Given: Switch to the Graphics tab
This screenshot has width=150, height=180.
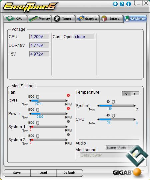Looking at the screenshot, I should pos(87,19).
